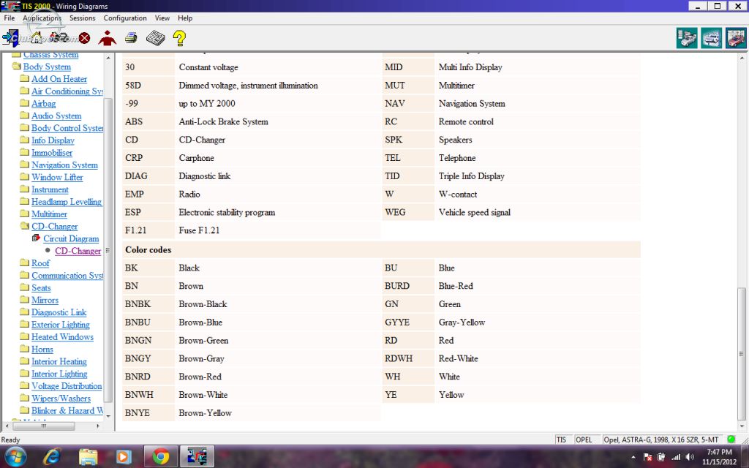
Task: Select the Multitimer tree item
Action: (x=49, y=214)
